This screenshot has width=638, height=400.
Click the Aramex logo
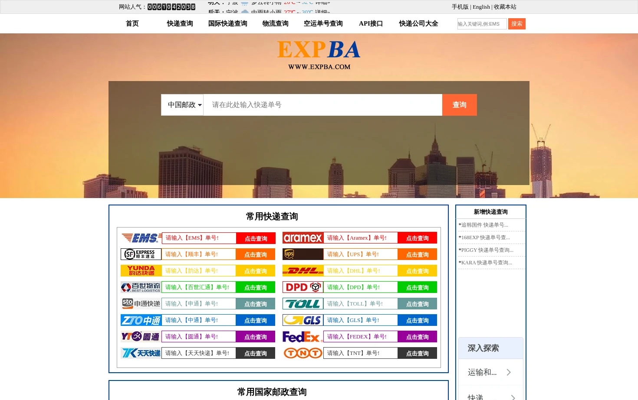pyautogui.click(x=303, y=238)
